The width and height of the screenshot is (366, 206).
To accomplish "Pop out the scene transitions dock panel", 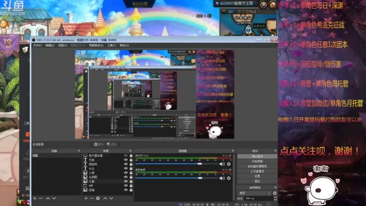I will [x=275, y=188].
